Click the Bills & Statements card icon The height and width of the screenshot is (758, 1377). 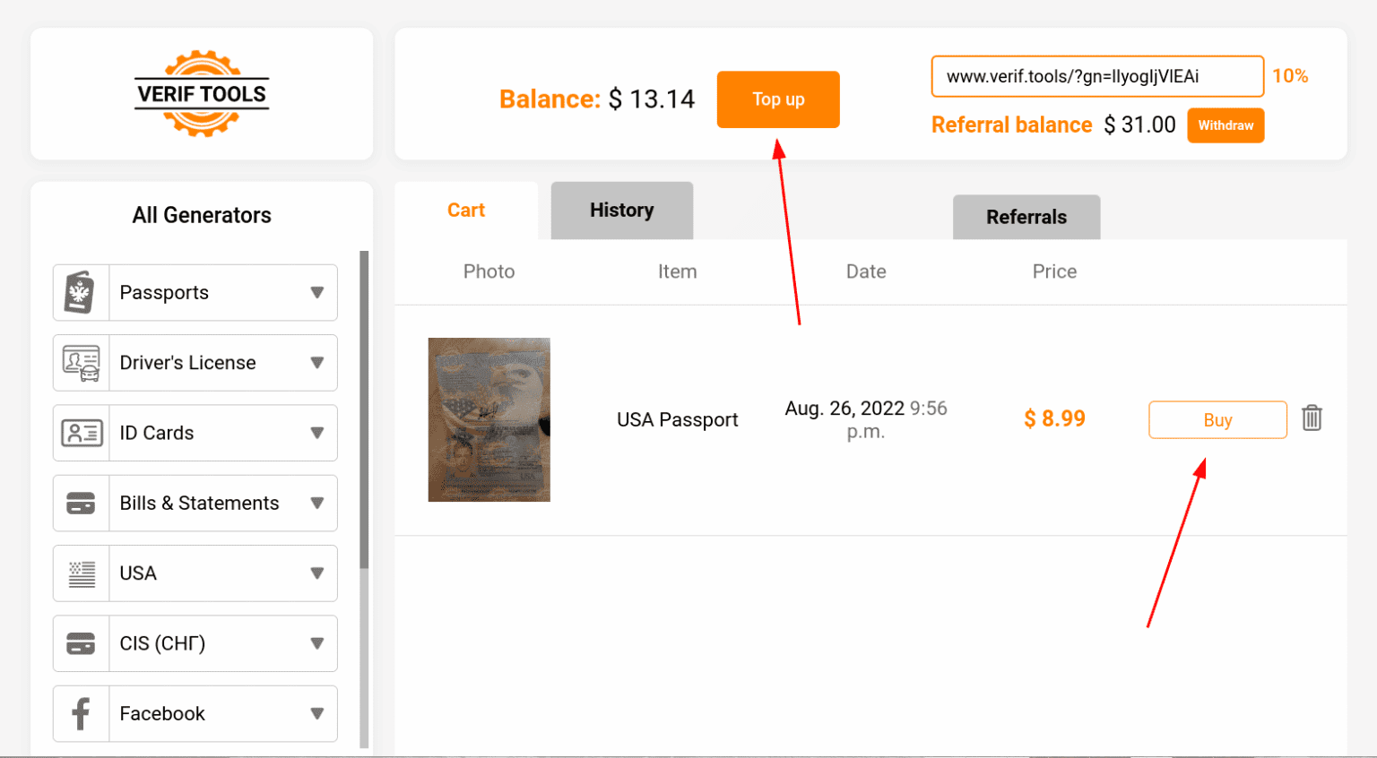click(81, 503)
